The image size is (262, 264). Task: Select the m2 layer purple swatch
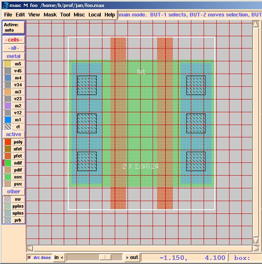(8, 106)
